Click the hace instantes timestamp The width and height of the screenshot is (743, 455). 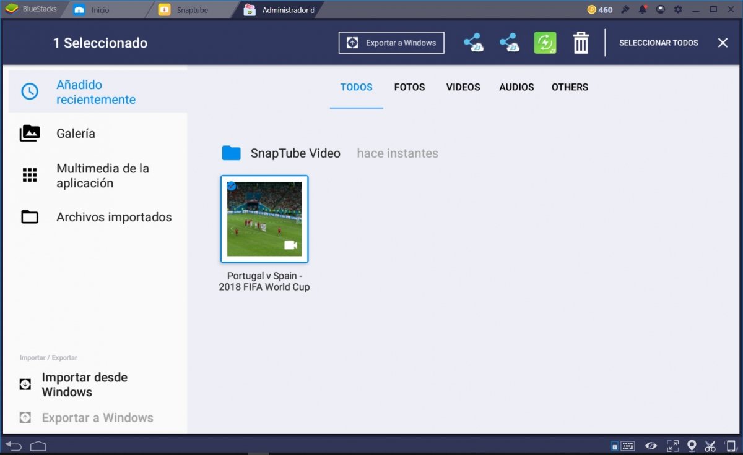tap(398, 153)
